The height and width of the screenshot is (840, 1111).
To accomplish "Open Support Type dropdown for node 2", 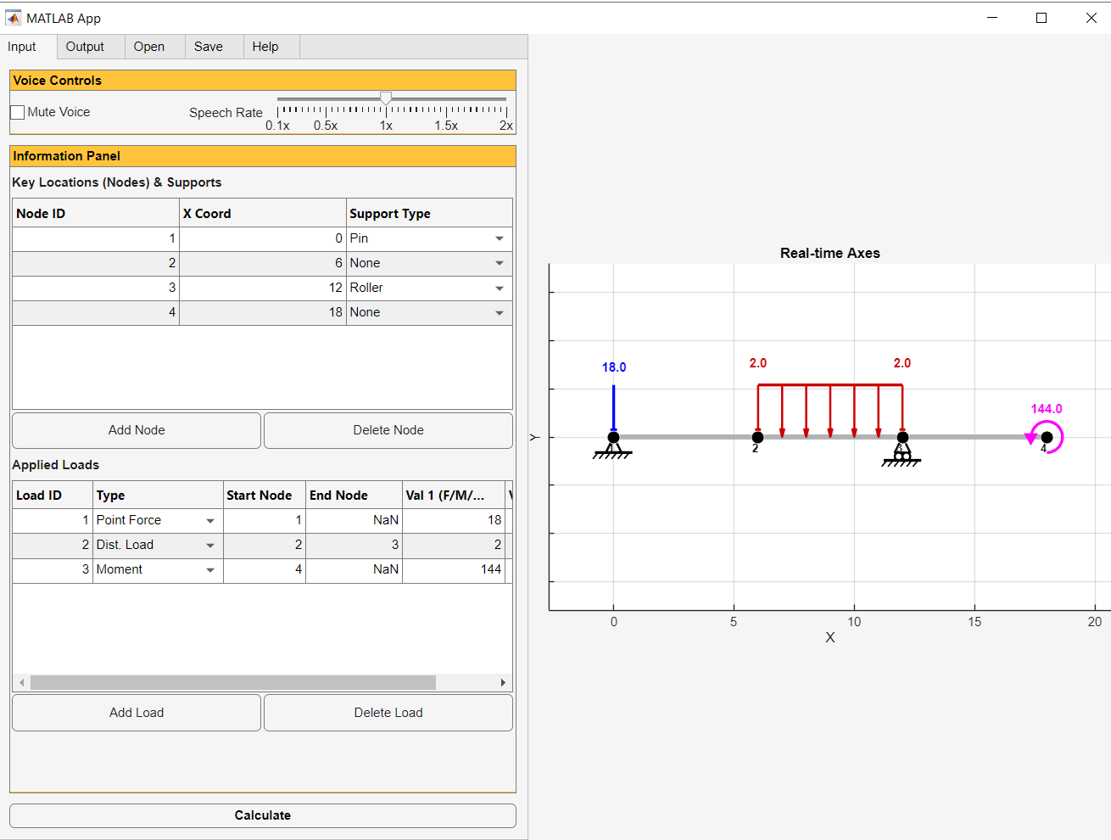I will point(500,263).
